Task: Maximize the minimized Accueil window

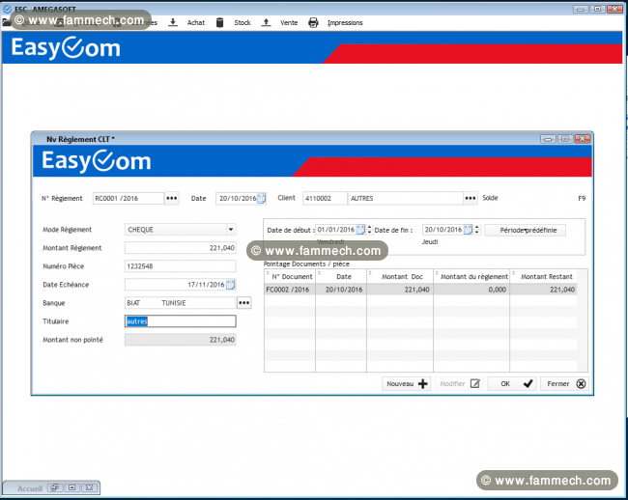Action: (x=71, y=487)
